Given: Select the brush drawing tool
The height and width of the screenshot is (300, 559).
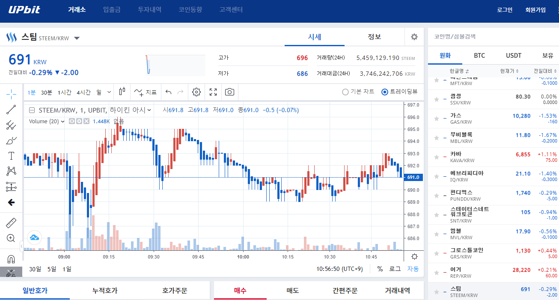Looking at the screenshot, I should [x=12, y=140].
